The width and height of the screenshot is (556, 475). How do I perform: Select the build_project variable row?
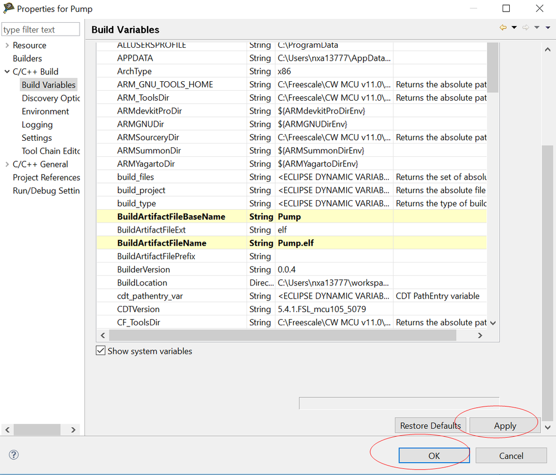(292, 190)
